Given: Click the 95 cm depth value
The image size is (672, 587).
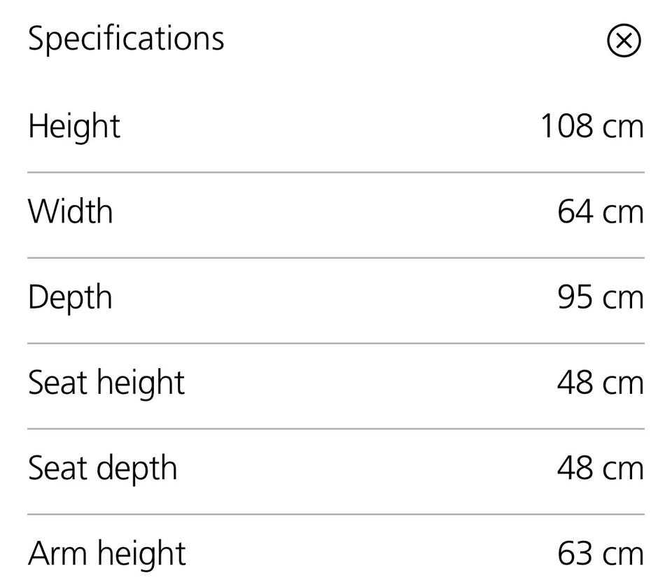Looking at the screenshot, I should tap(600, 297).
